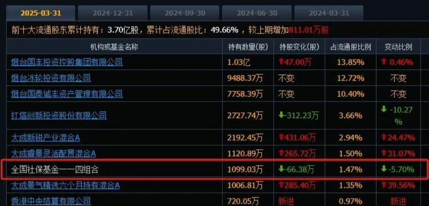Select the 12.72% float share ratio
Viewport: 429px width, 206px height.
pos(350,78)
